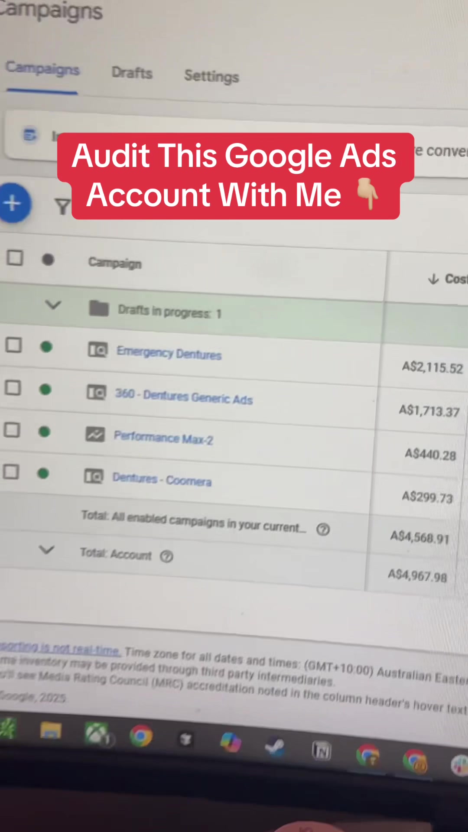This screenshot has width=468, height=832.
Task: Click the blue insights card icon
Action: point(30,135)
